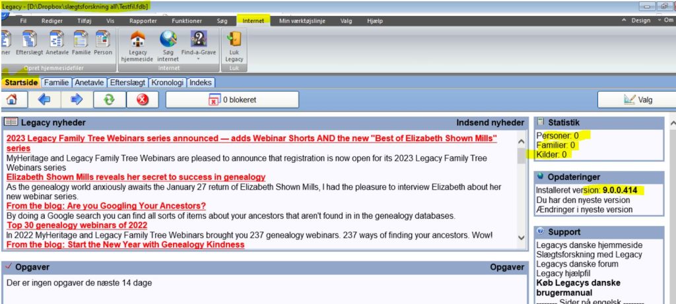Click the news list scrollbar thumb

pos(522,156)
